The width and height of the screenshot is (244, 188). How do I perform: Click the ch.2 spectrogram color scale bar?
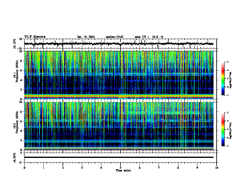(223, 129)
